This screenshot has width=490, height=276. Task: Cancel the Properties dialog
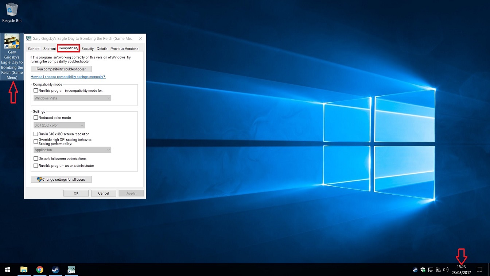click(104, 193)
